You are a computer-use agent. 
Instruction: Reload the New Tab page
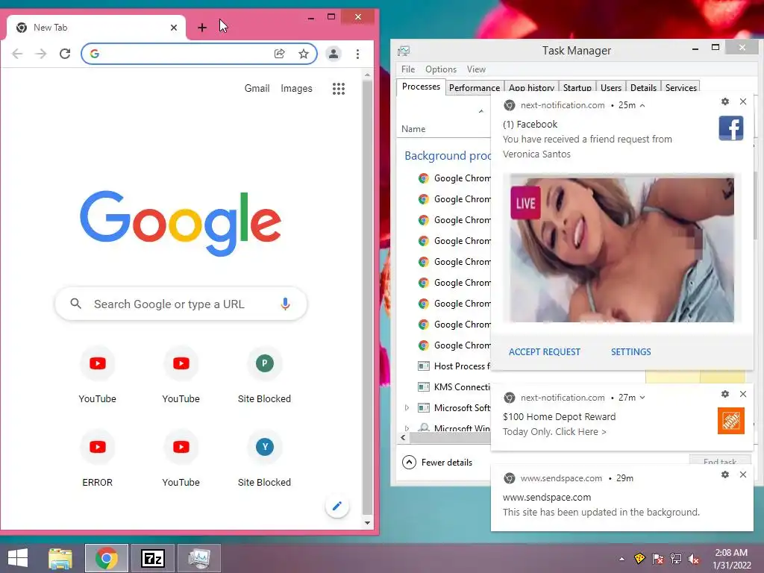[x=65, y=54]
